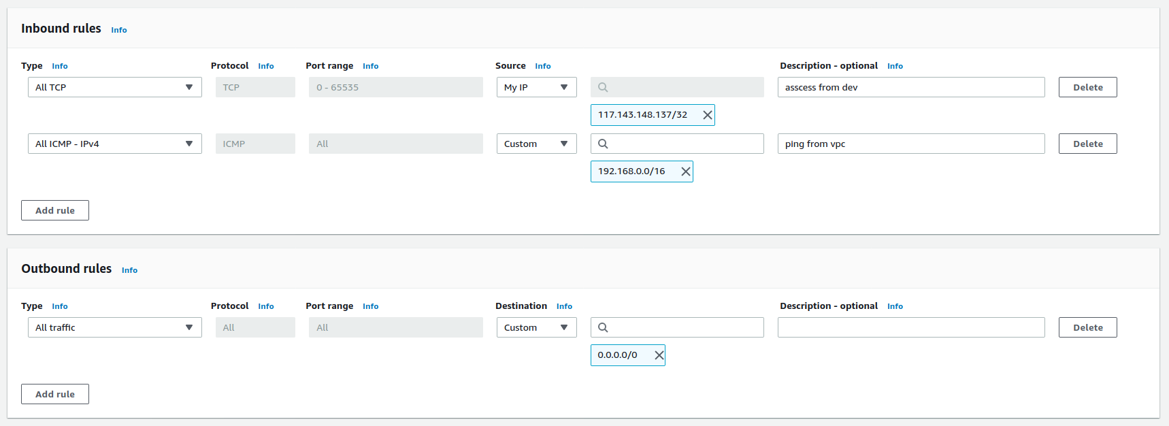The image size is (1169, 426).
Task: Click the ICMP rule source search field
Action: pos(684,144)
